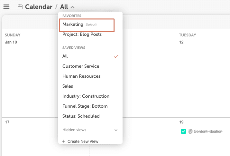
Task: Open the hamburger main menu
Action: 6,7
